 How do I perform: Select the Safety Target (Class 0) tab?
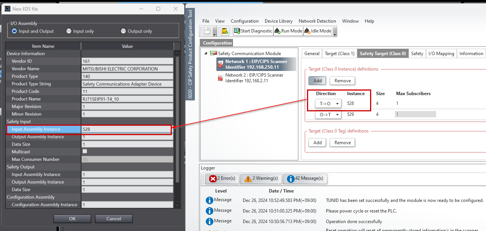click(383, 54)
